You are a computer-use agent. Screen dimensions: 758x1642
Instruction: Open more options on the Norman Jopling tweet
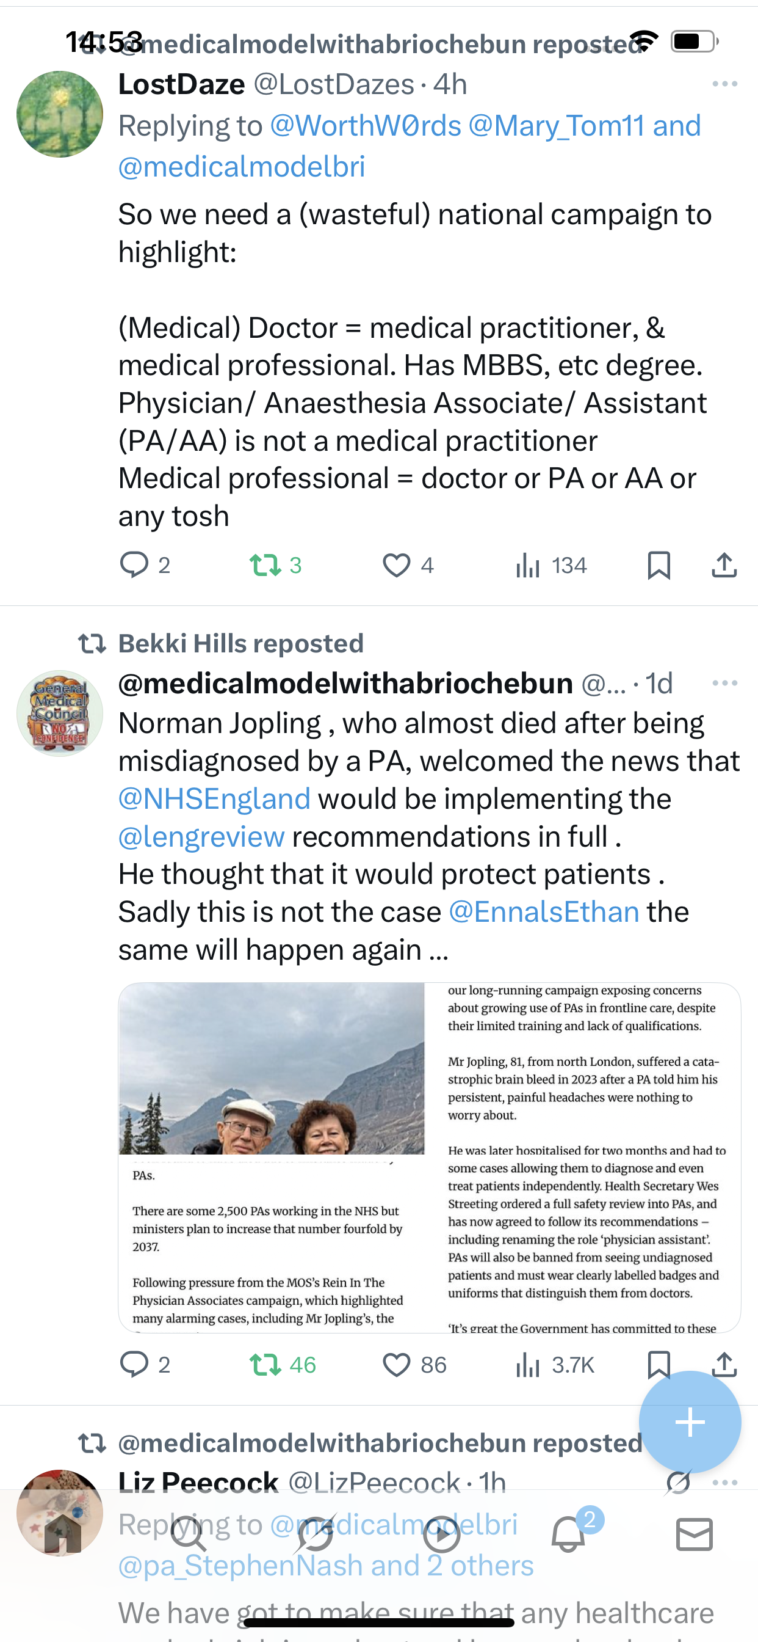point(724,684)
